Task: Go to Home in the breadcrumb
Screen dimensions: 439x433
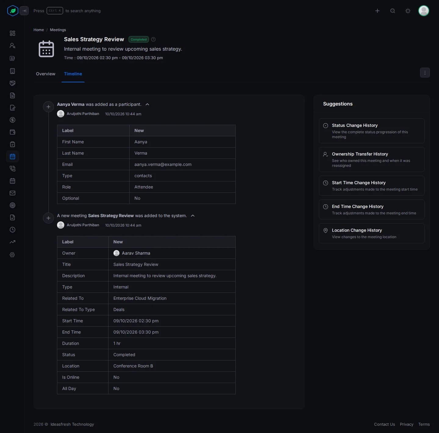Action: [39, 30]
